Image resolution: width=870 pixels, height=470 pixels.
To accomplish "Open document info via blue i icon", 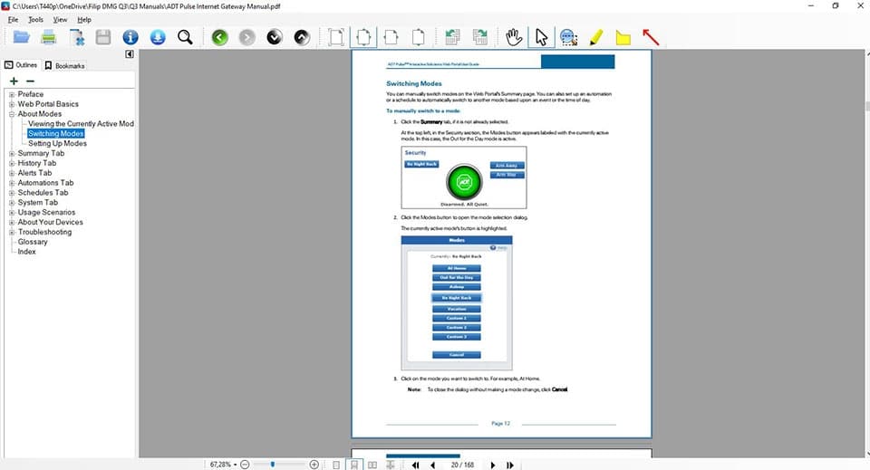I will [x=130, y=37].
